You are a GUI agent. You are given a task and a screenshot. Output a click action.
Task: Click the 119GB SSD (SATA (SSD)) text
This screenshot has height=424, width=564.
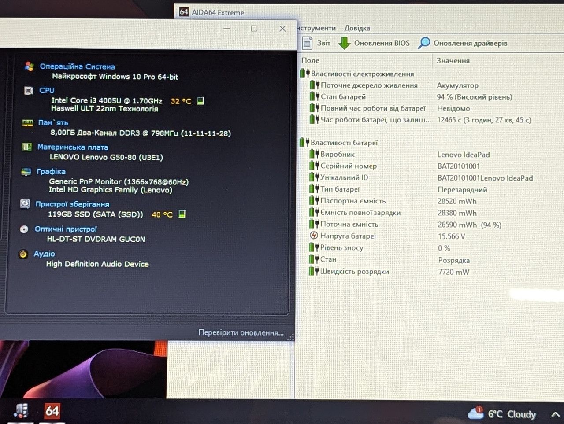coord(96,214)
